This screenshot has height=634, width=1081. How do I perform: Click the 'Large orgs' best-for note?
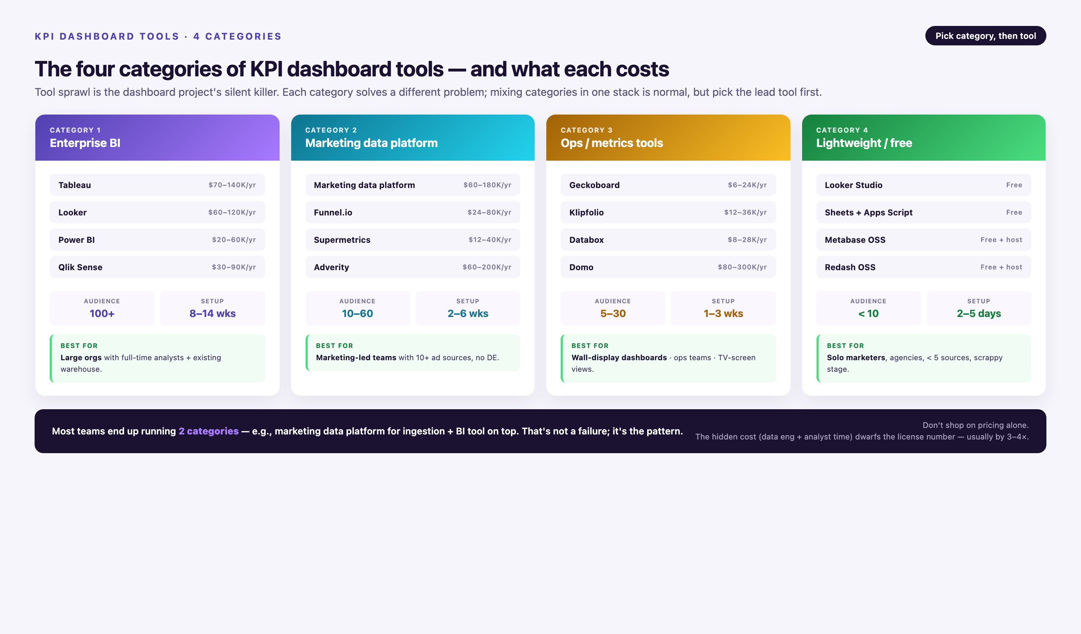tap(157, 358)
